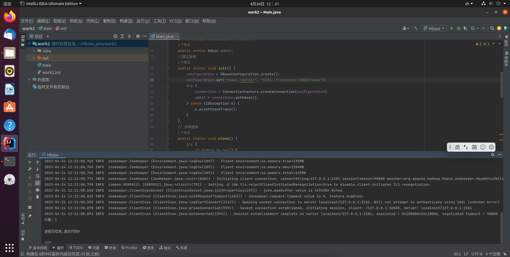The image size is (510, 257).
Task: Open the Hbase run configuration dropdown
Action: (x=434, y=28)
